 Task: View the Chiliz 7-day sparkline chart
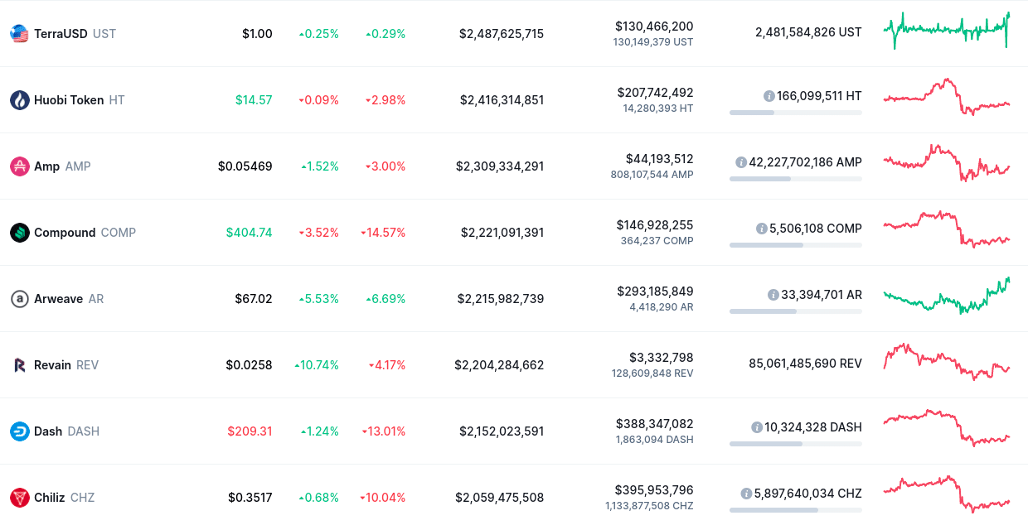pyautogui.click(x=947, y=494)
